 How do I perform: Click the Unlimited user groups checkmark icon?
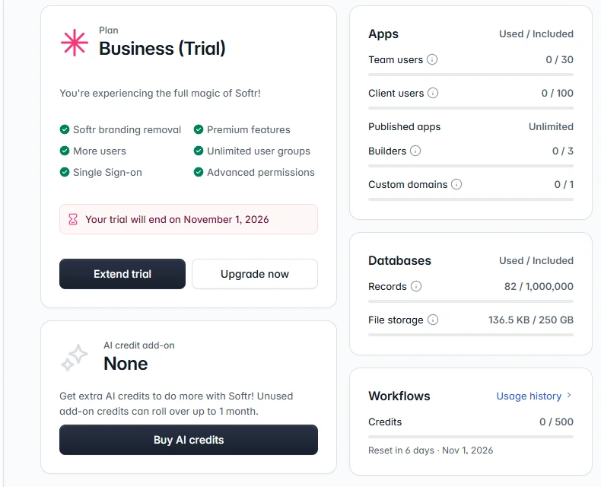click(x=198, y=151)
